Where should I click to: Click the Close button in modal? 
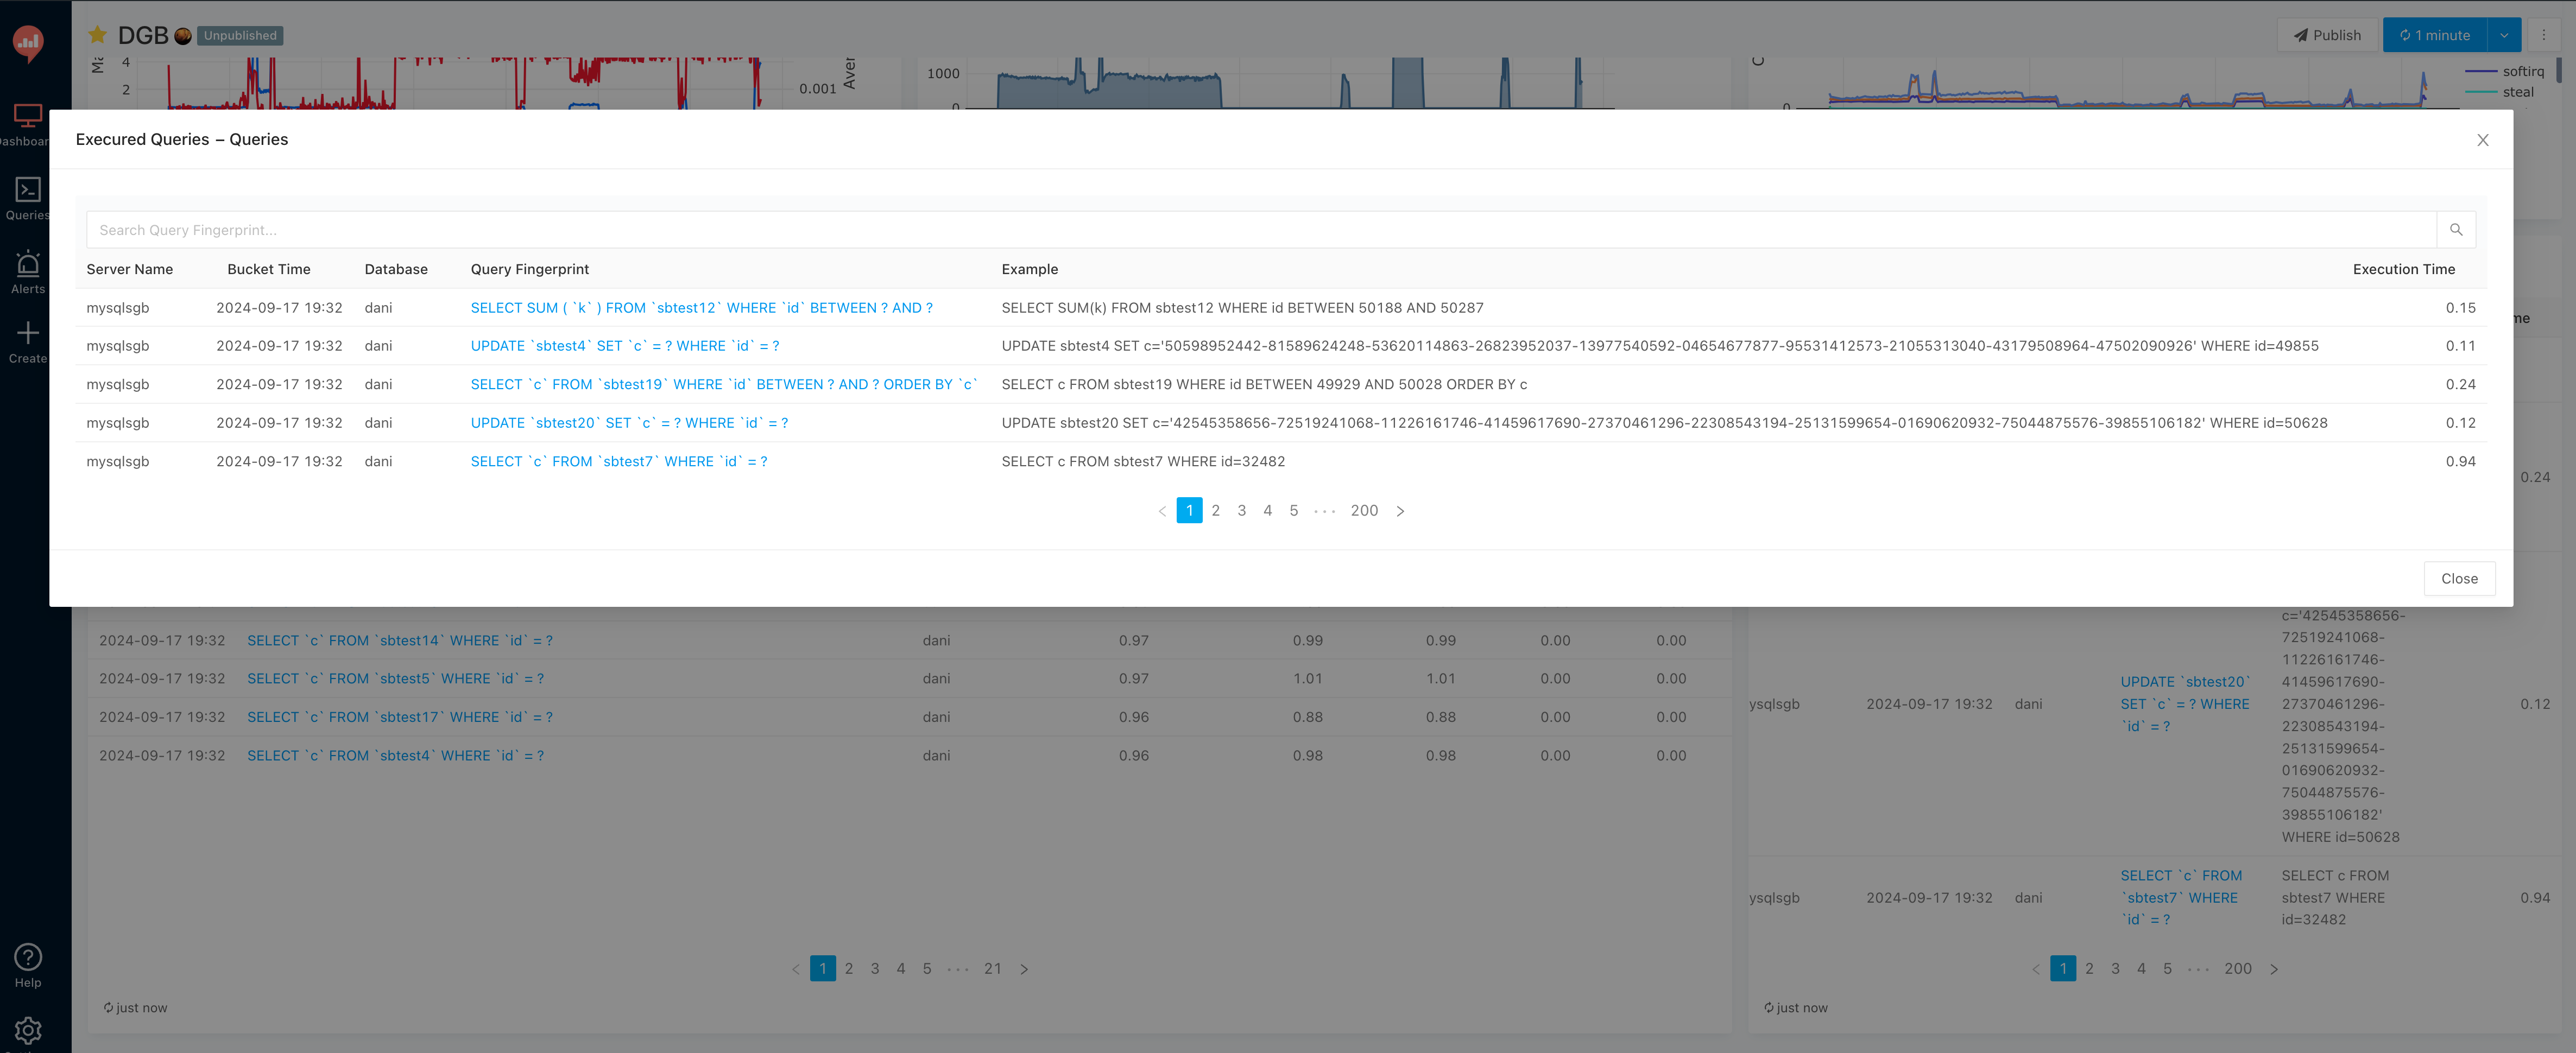pos(2459,579)
